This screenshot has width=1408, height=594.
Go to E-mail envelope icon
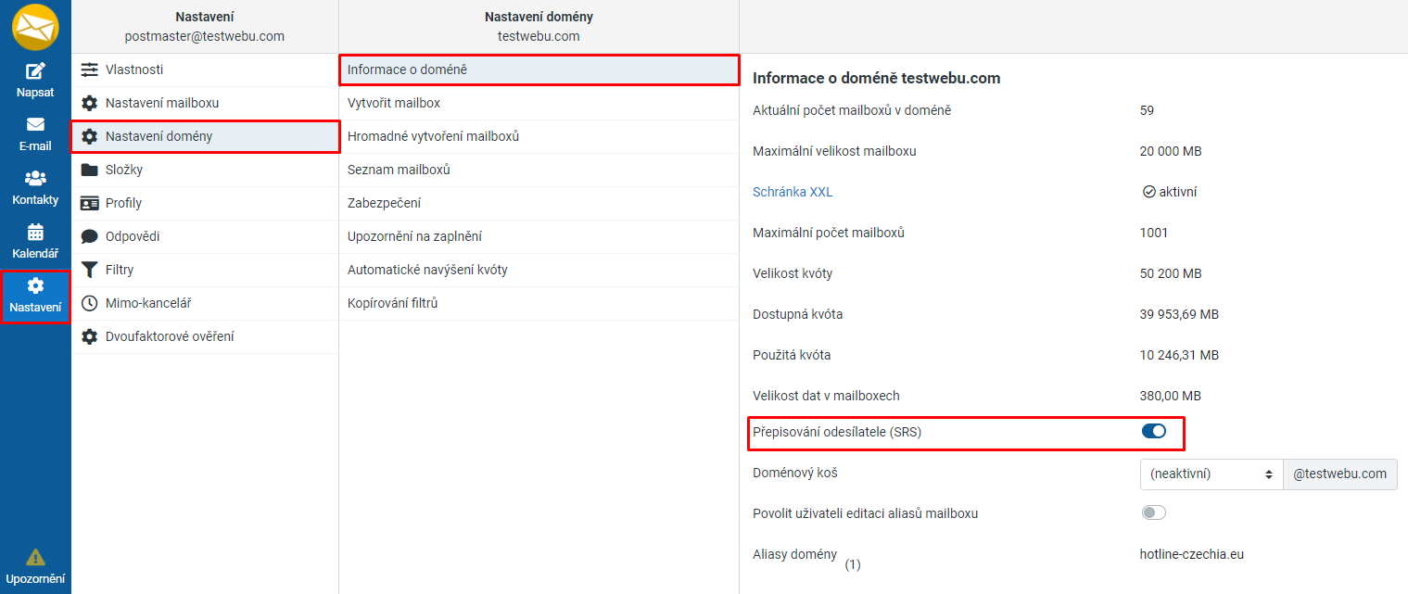pyautogui.click(x=35, y=124)
